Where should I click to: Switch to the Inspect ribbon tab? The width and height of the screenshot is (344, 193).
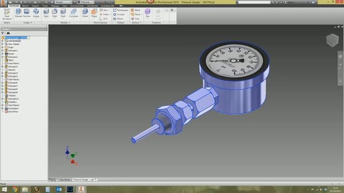35,6
